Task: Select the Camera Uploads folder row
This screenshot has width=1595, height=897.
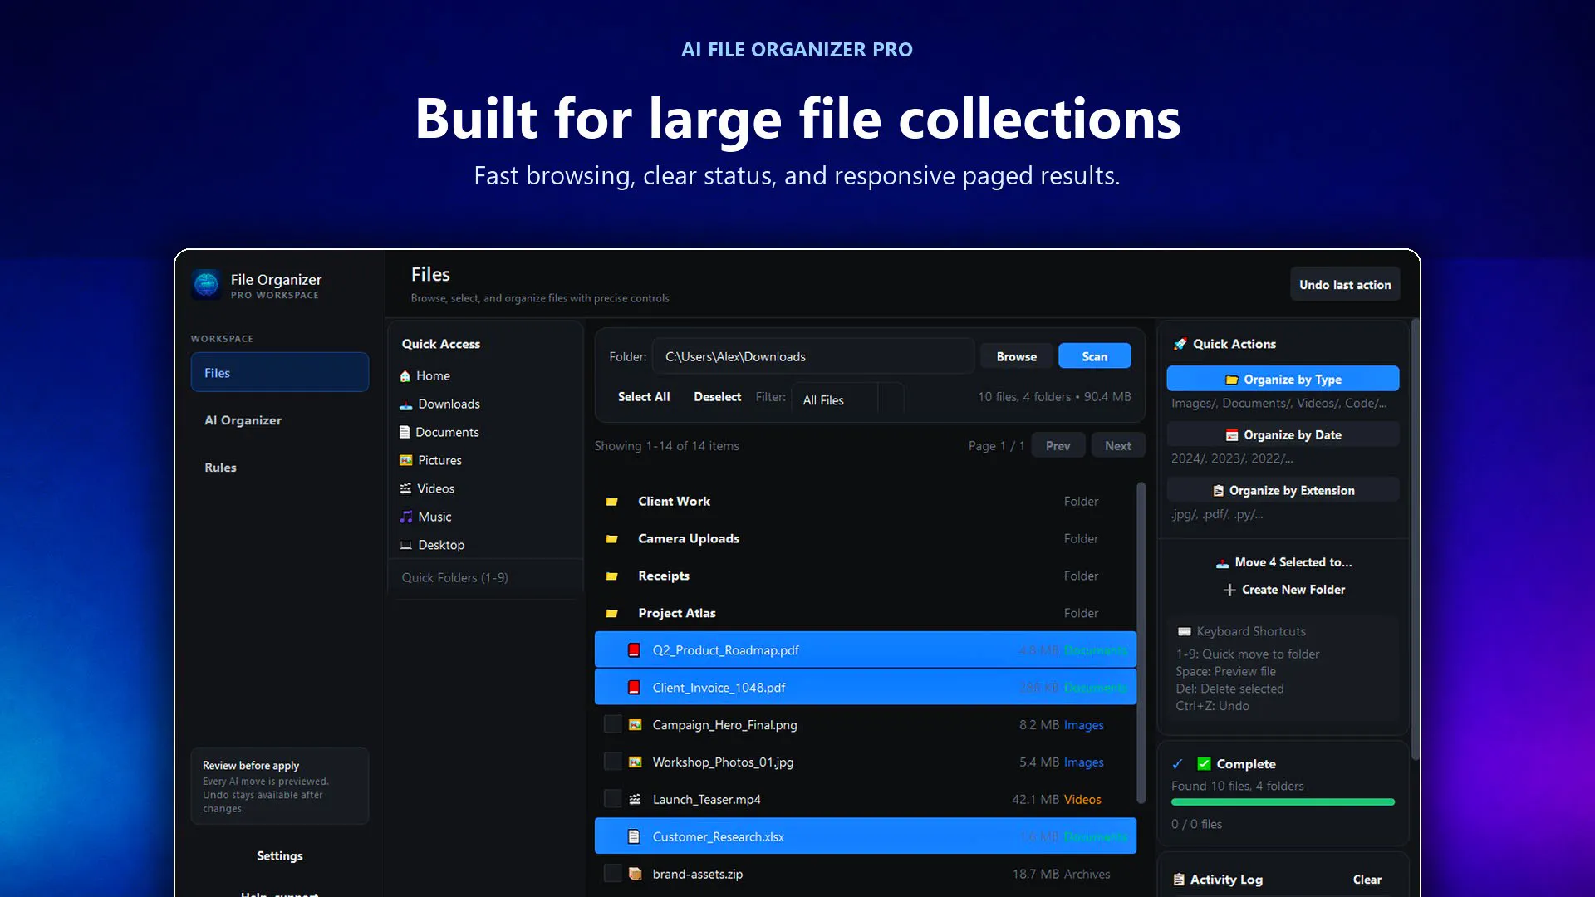Action: [864, 539]
